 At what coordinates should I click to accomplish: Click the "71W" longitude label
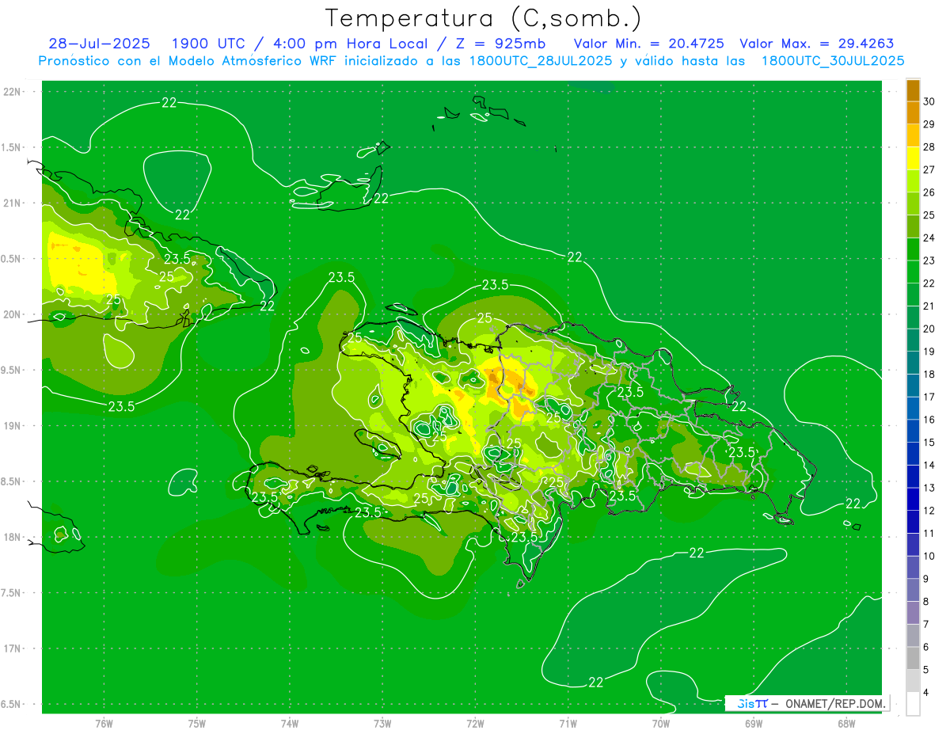point(568,723)
